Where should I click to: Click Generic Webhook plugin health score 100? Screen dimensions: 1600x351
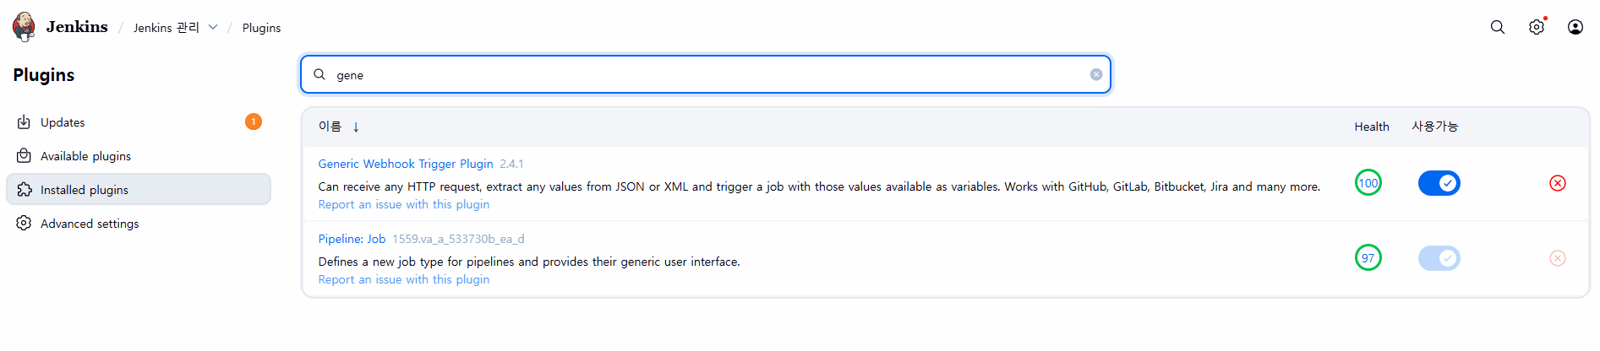1368,183
